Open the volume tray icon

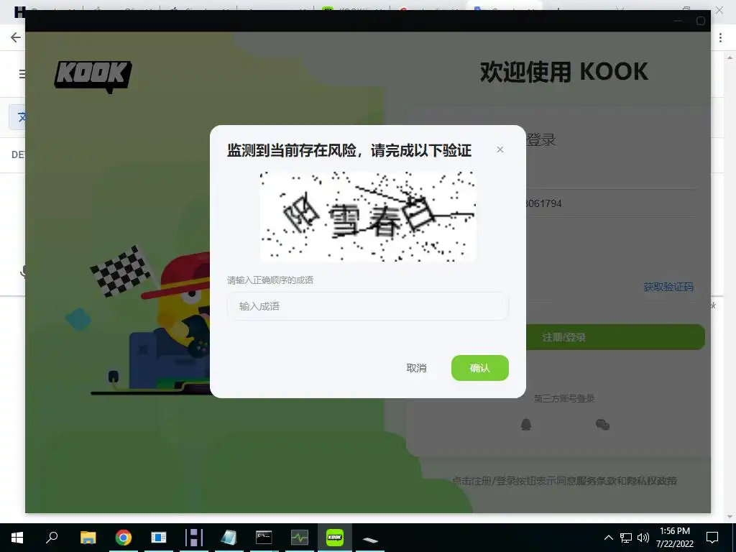tap(643, 538)
